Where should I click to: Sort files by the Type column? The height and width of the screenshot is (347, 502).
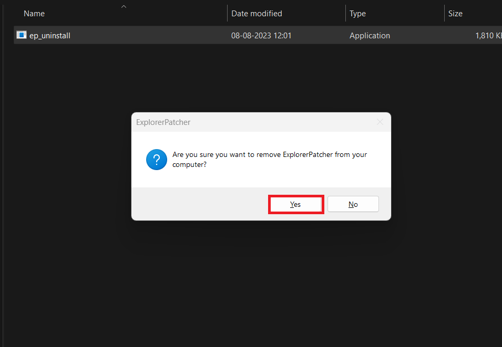357,13
